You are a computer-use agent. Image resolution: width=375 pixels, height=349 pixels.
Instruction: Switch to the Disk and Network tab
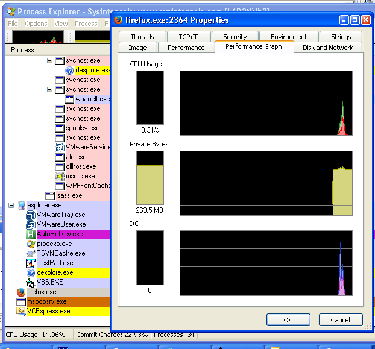point(328,48)
